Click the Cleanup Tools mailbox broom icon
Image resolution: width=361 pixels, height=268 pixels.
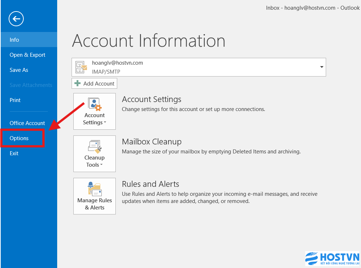[x=95, y=147]
